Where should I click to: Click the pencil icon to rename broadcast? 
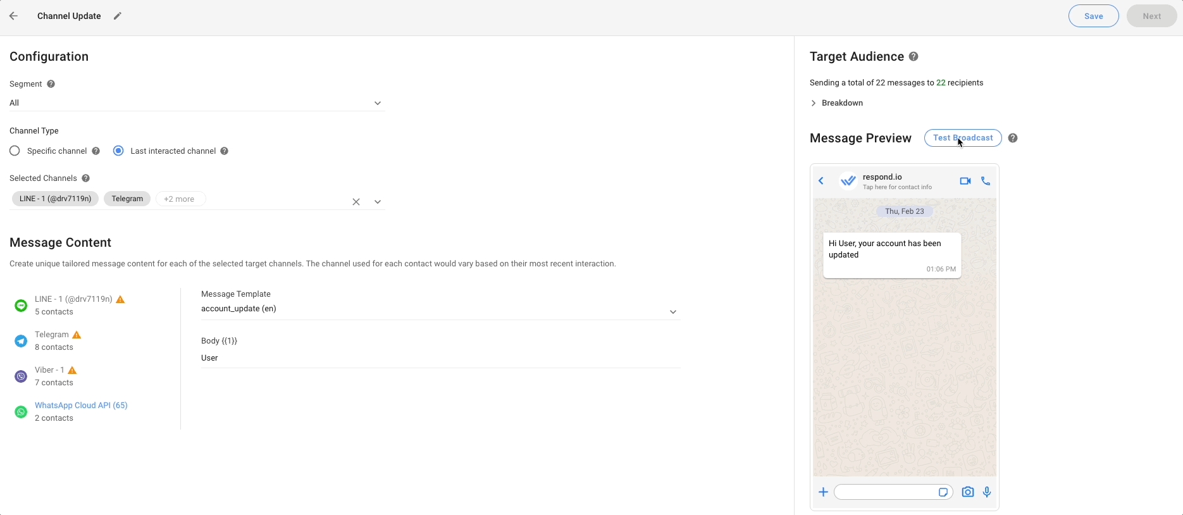[x=118, y=16]
